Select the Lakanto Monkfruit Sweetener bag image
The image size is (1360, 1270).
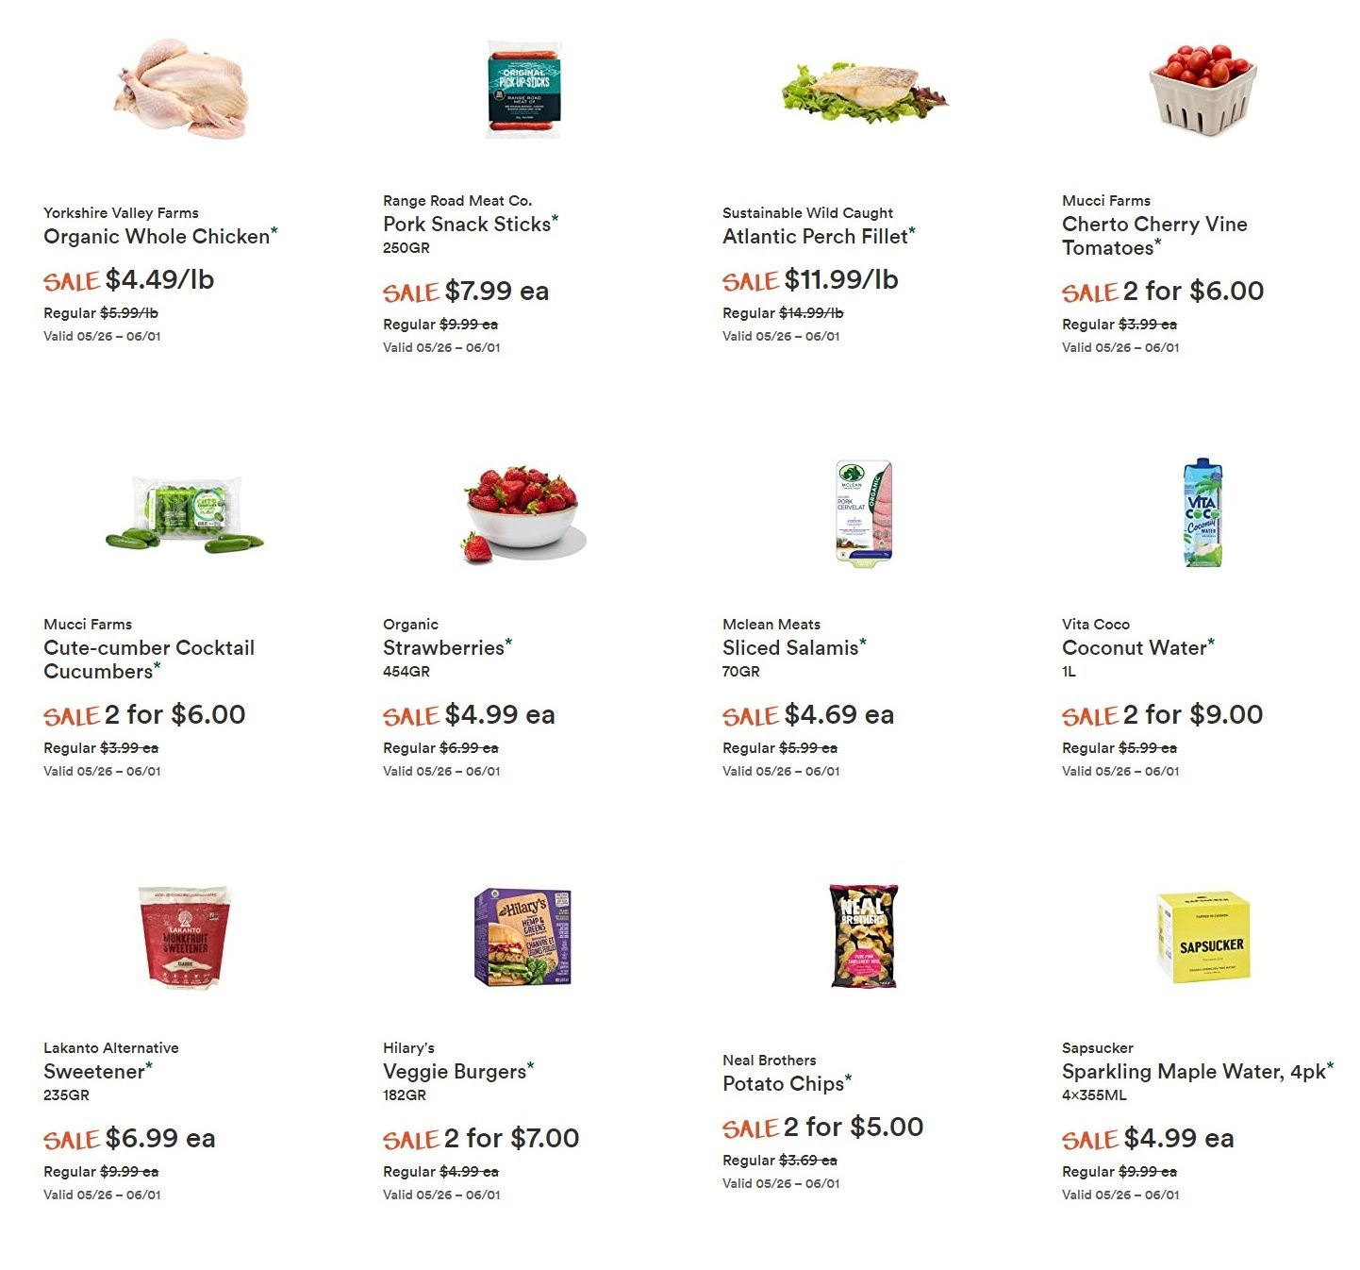(184, 937)
